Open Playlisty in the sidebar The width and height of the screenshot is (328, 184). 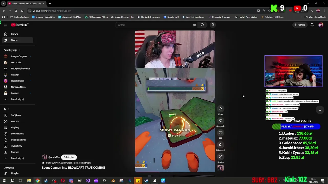pyautogui.click(x=17, y=128)
